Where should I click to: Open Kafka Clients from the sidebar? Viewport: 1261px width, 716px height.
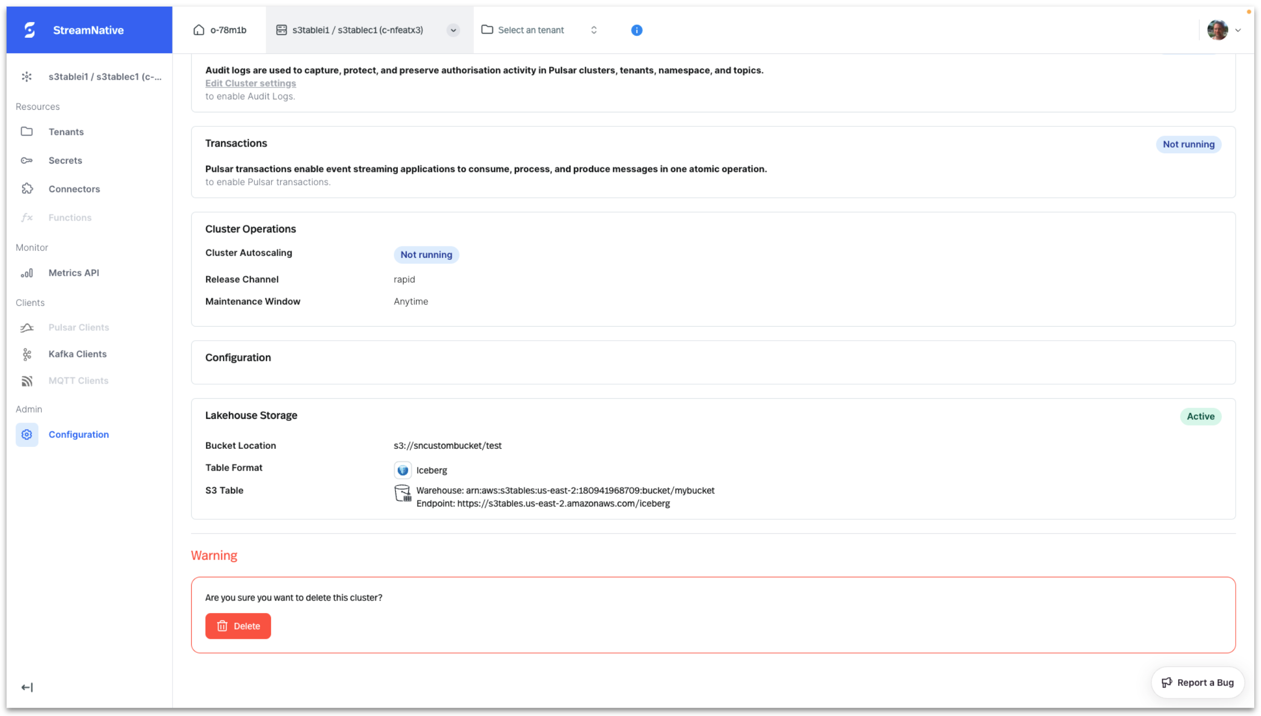77,354
